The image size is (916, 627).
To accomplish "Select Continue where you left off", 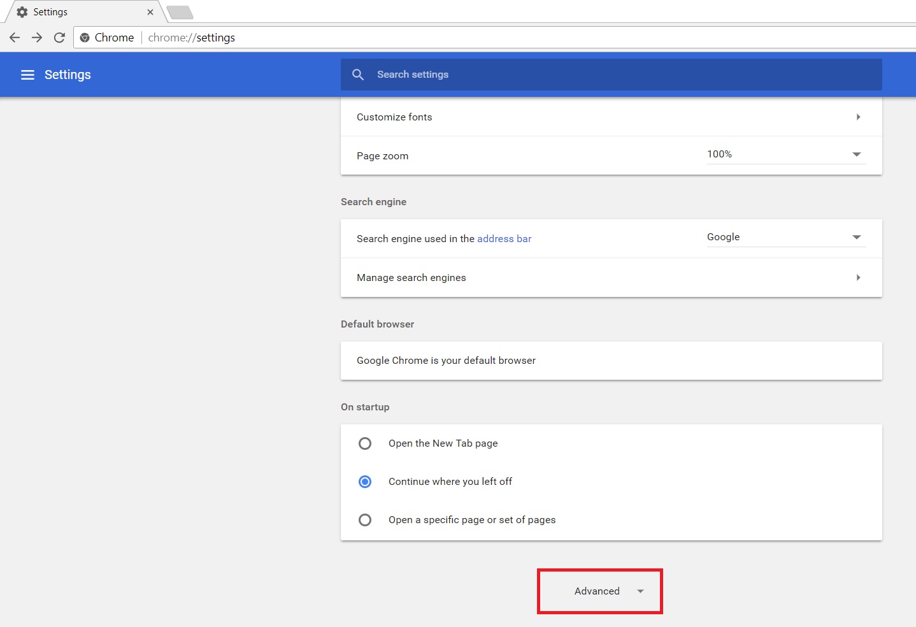I will click(x=365, y=482).
